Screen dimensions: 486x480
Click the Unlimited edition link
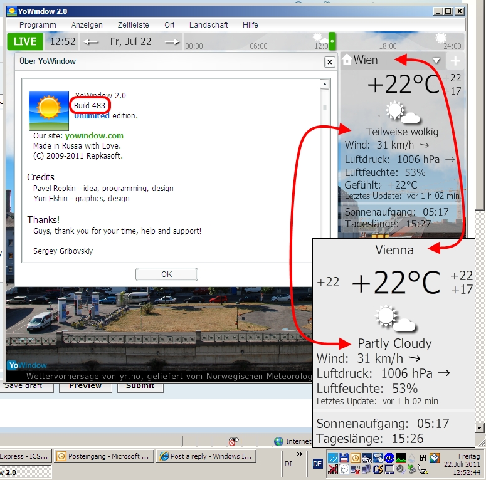coord(92,116)
